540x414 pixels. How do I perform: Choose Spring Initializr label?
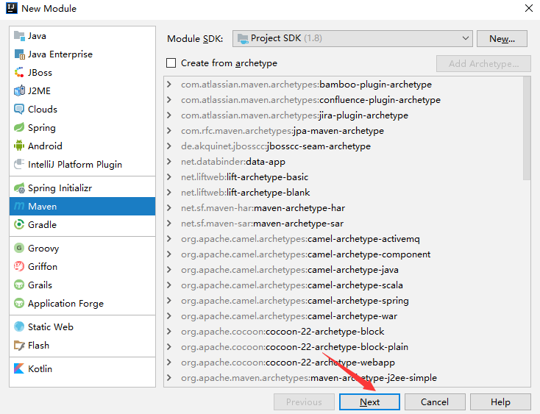pyautogui.click(x=60, y=188)
